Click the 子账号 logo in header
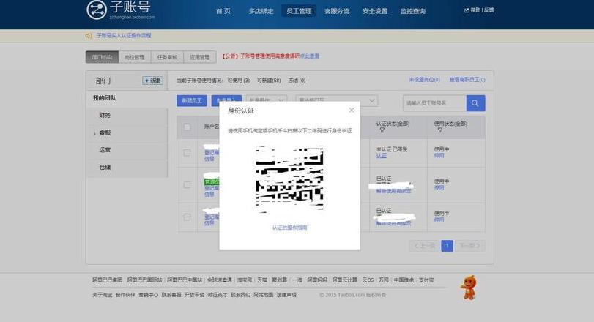This screenshot has height=322, width=594. (x=120, y=10)
